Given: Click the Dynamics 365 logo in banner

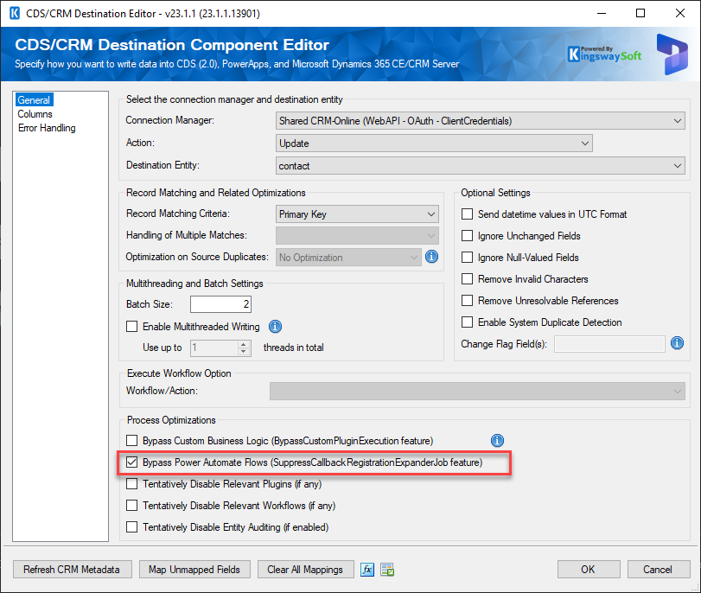Looking at the screenshot, I should pos(672,54).
